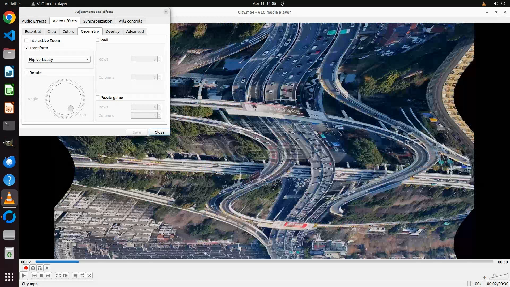This screenshot has width=510, height=287.
Task: Open Thunderbird from the dock
Action: (9, 162)
